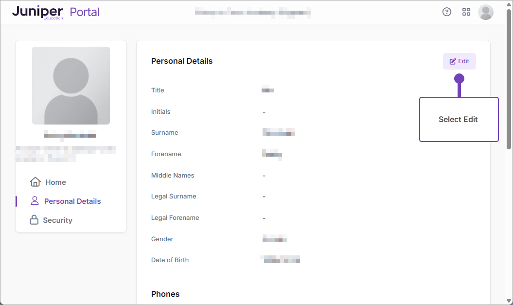
Task: Click the Home house icon
Action: pyautogui.click(x=35, y=182)
